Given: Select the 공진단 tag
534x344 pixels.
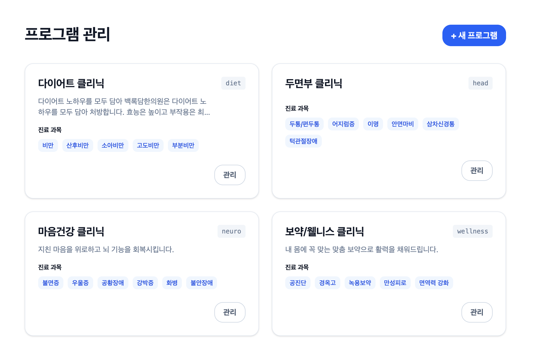Looking at the screenshot, I should click(x=298, y=283).
